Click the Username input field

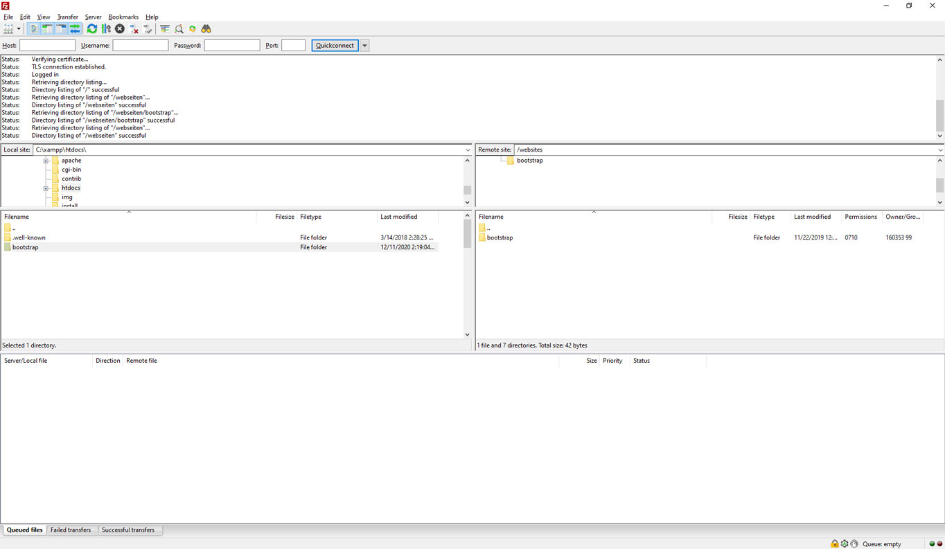(x=141, y=46)
